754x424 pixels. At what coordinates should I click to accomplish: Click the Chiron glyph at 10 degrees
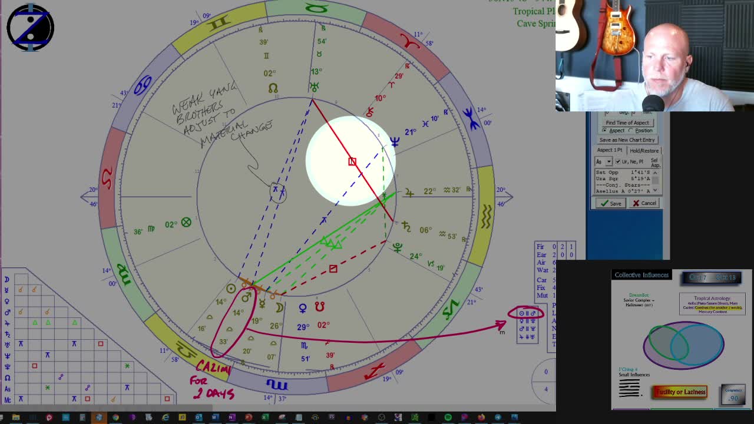(x=369, y=111)
